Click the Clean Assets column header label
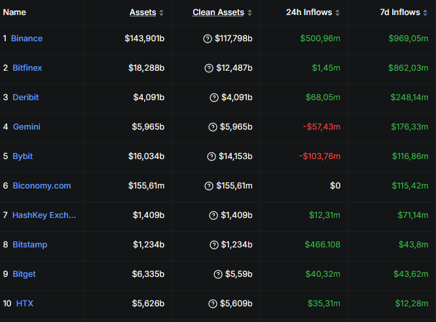 218,12
